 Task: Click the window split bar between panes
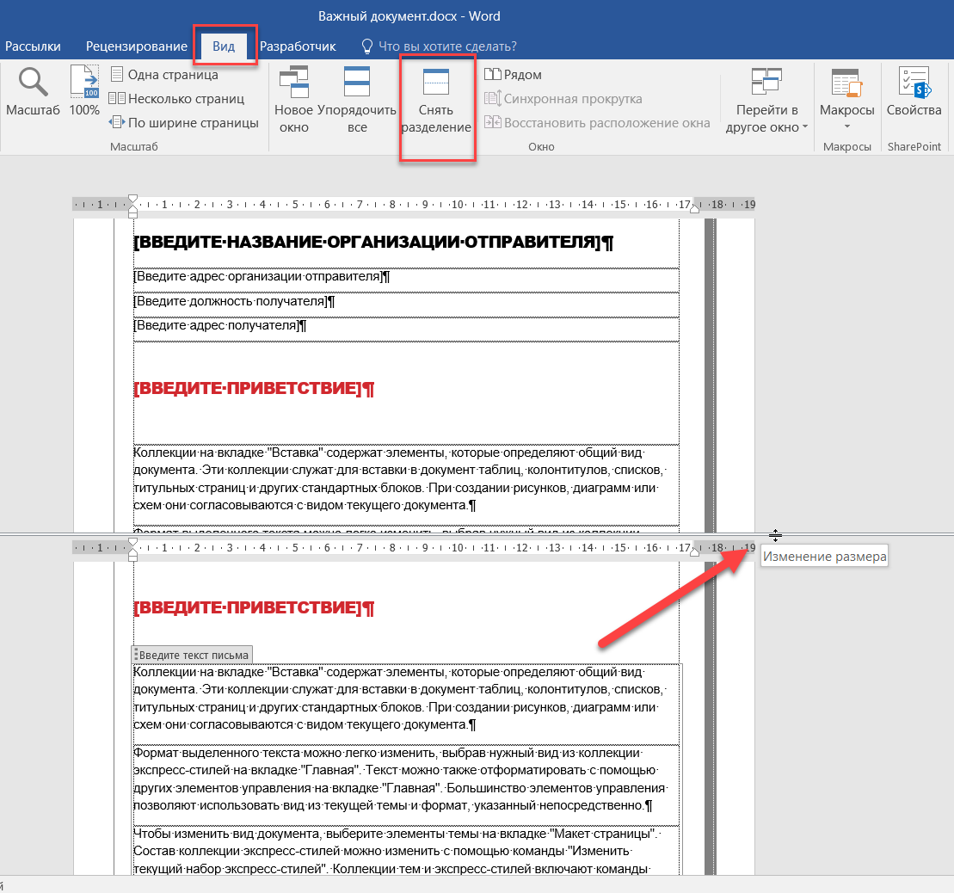(x=477, y=535)
